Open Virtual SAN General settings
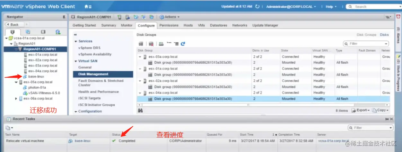The image size is (402, 152). (x=85, y=68)
